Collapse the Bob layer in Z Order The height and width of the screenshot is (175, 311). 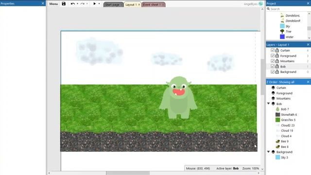[269, 104]
